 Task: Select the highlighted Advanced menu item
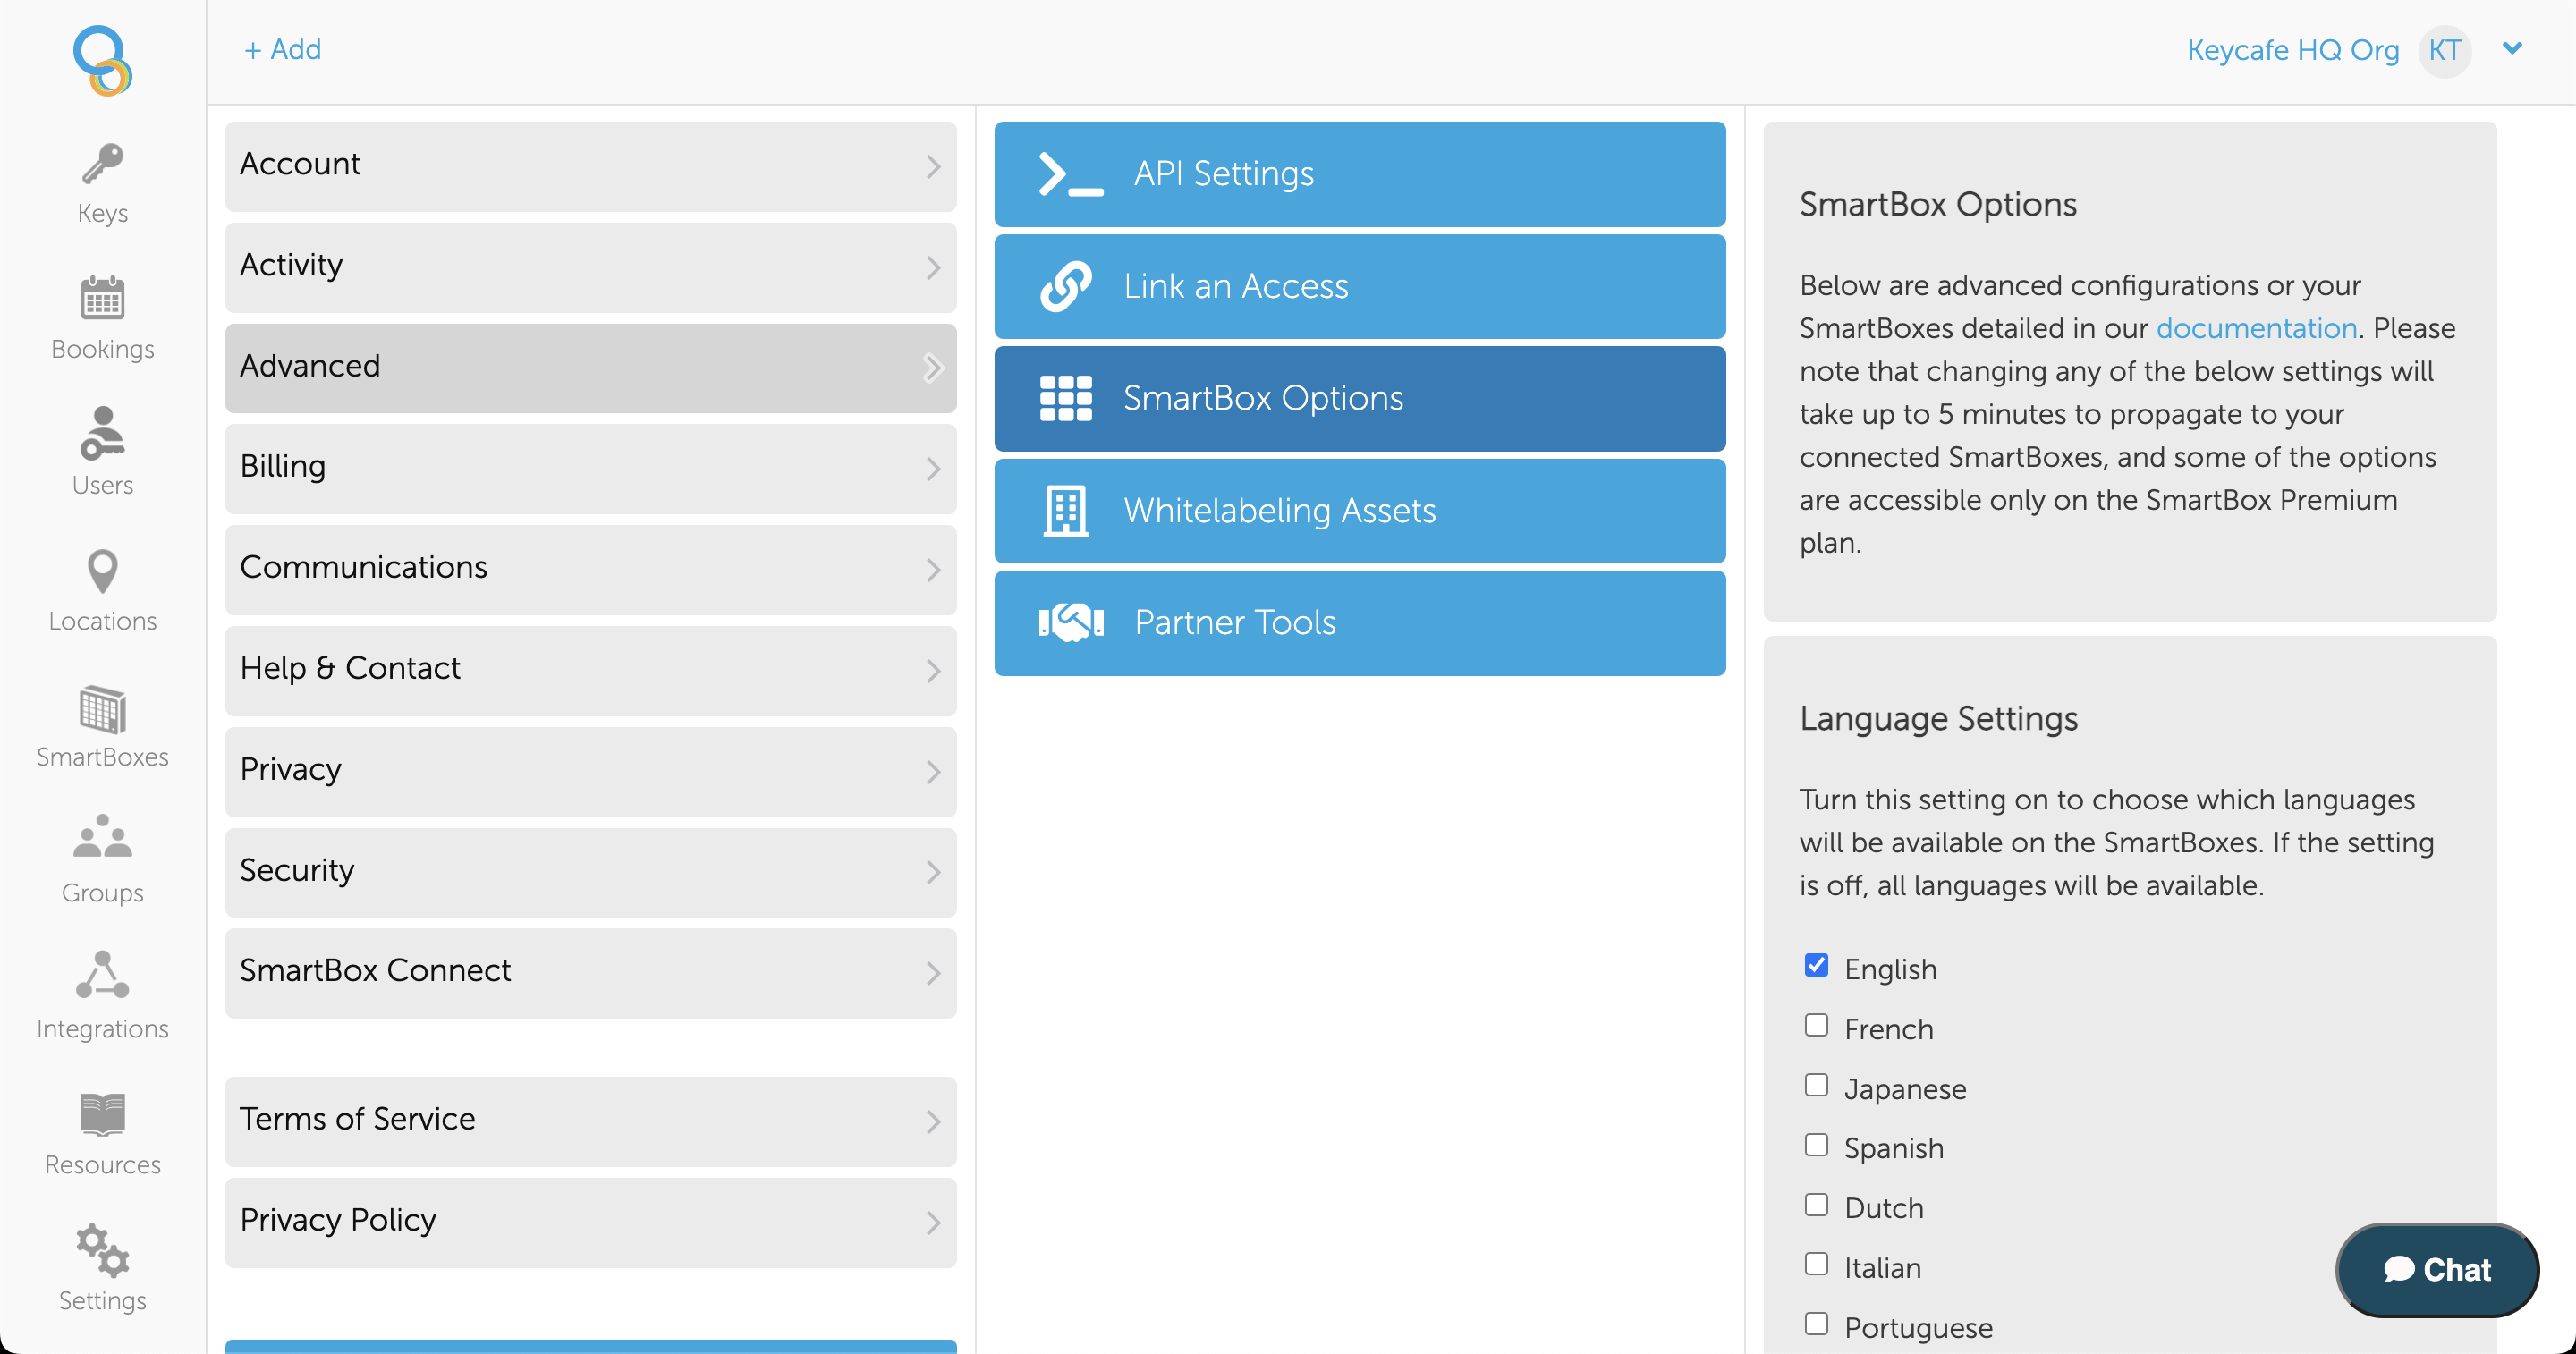click(590, 368)
